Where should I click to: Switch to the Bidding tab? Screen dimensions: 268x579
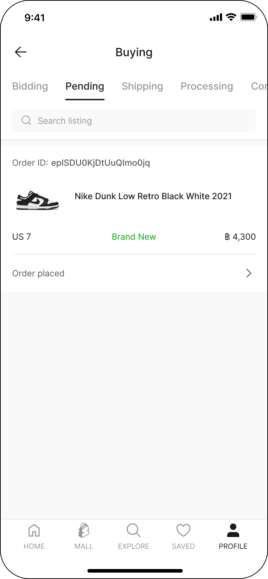pos(30,86)
